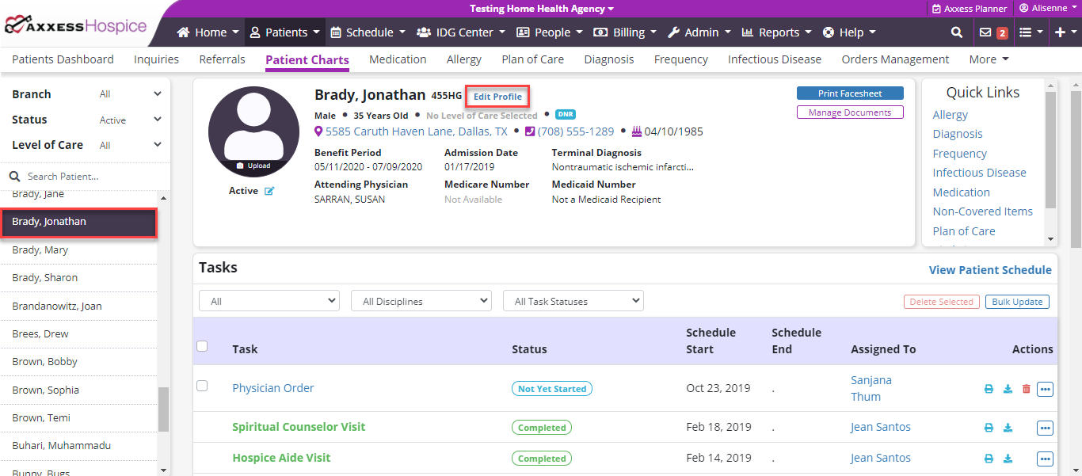Upload a patient profile photo
The width and height of the screenshot is (1082, 476).
tap(253, 166)
